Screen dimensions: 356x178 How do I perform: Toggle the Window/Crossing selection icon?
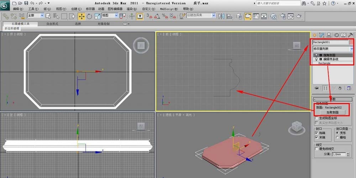pos(72,16)
